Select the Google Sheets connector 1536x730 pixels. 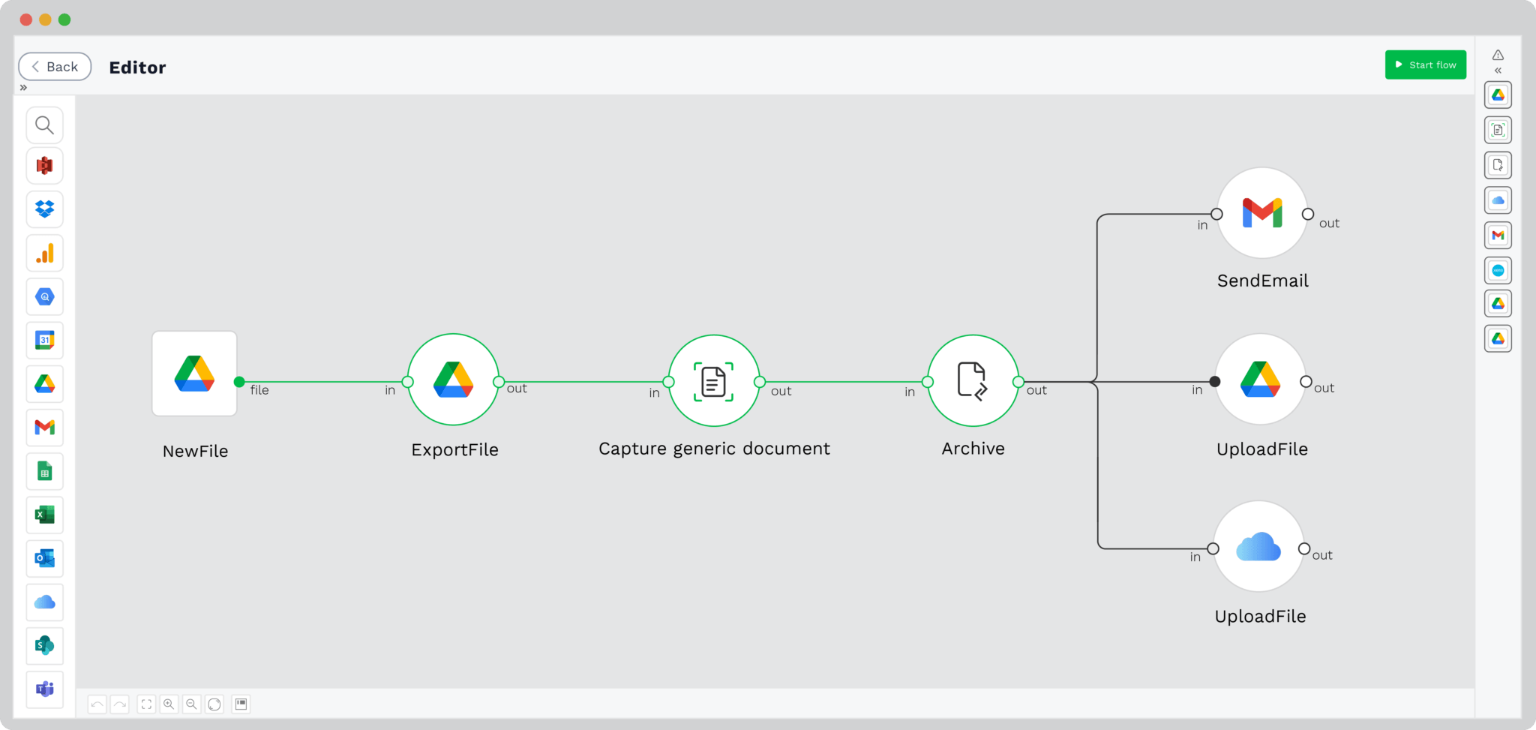44,470
